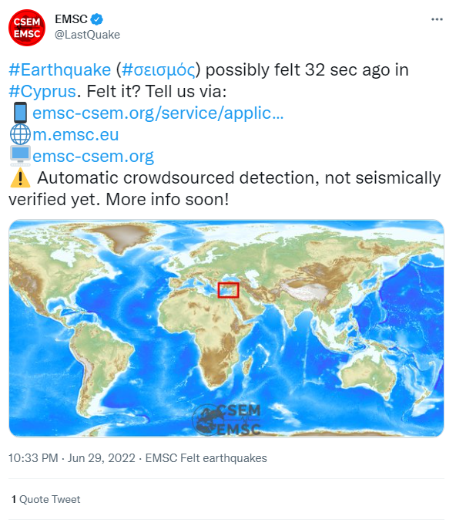Screen dimensions: 456x523
Task: View the 1 Quote Tweet
Action: [x=45, y=499]
